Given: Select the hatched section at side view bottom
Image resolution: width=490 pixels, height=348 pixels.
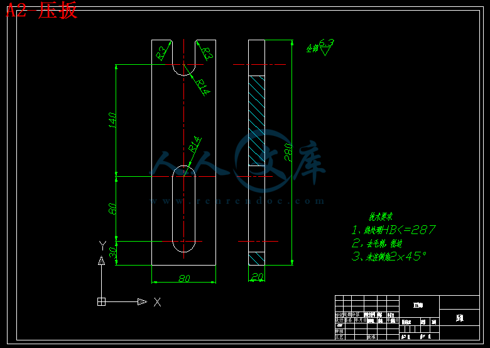Looking at the screenshot, I should pyautogui.click(x=257, y=259).
